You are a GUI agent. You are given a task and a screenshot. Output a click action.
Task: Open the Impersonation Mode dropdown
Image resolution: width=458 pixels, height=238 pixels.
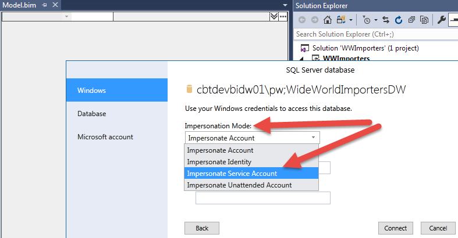252,138
